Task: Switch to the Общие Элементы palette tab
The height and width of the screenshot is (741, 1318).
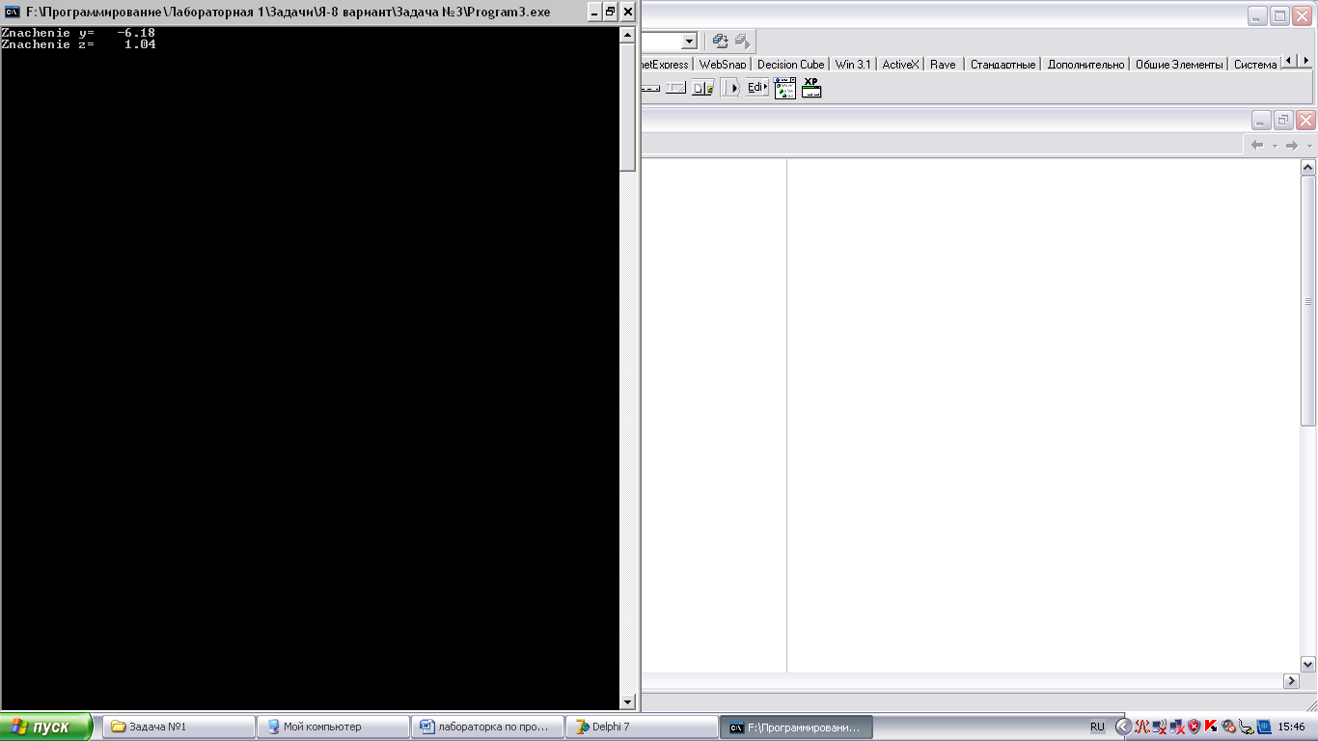Action: [x=1179, y=64]
